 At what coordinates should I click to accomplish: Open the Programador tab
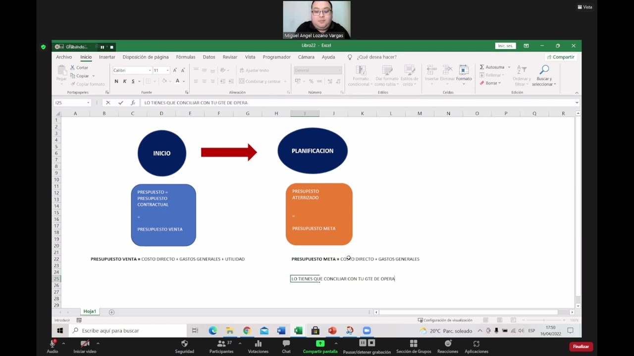coord(276,57)
